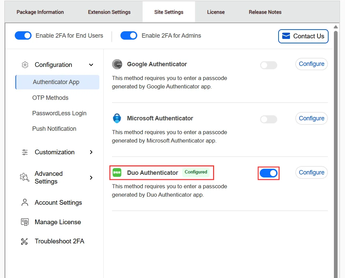Disable the Enable 2FA for End Users toggle

[x=23, y=35]
